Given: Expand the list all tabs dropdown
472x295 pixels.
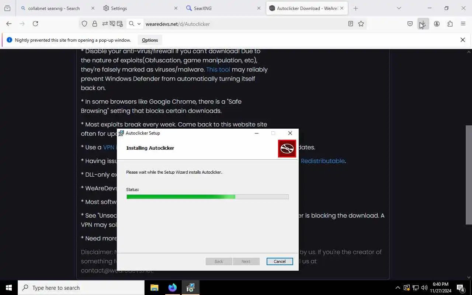Looking at the screenshot, I should 399,8.
